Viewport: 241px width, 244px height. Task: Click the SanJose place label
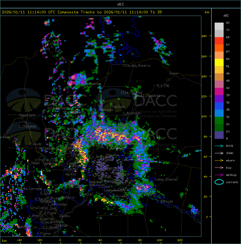118,107
